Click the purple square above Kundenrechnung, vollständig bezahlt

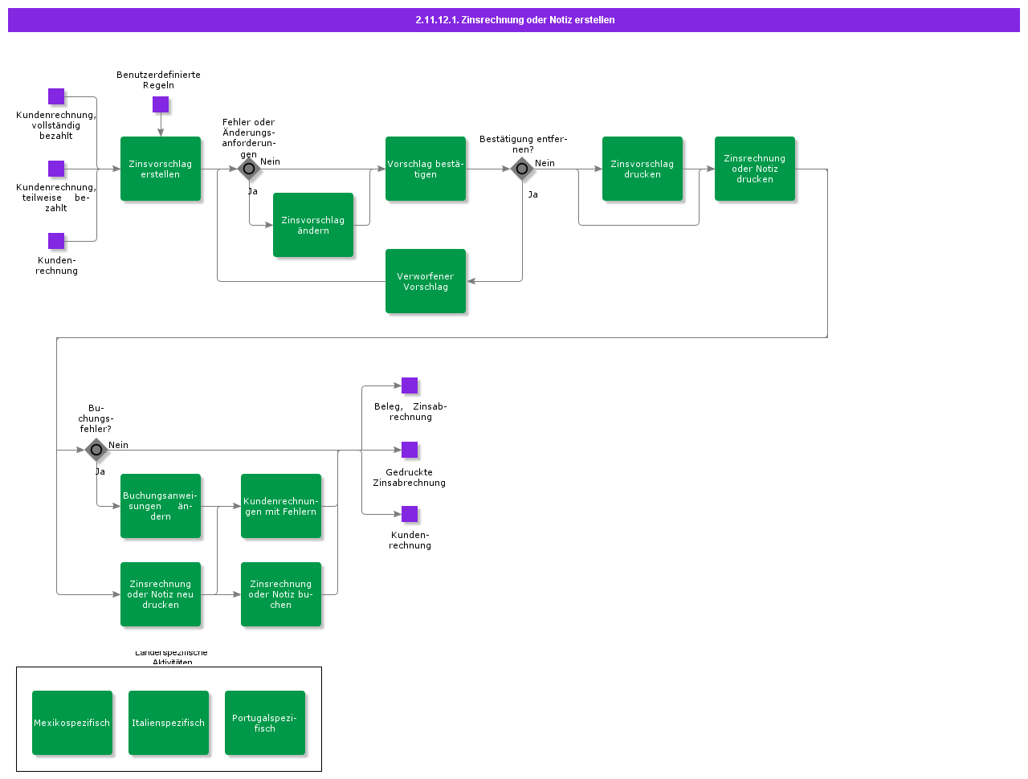56,96
